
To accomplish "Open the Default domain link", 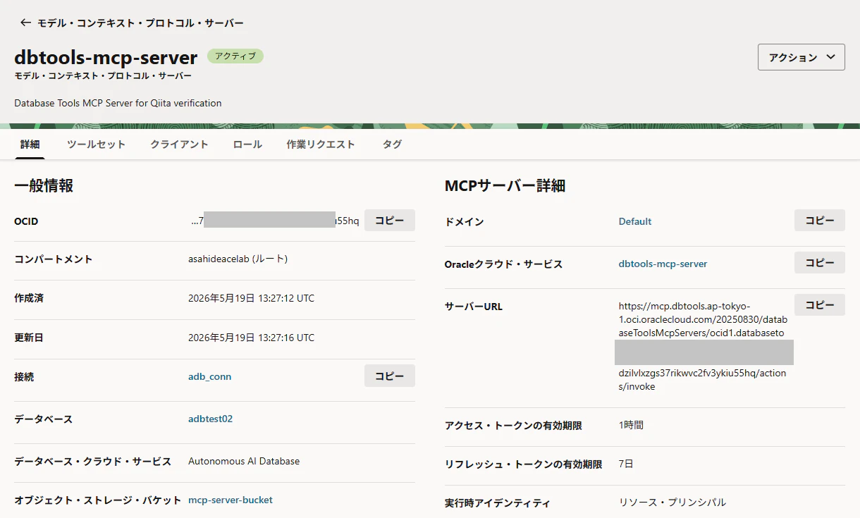I will (635, 221).
